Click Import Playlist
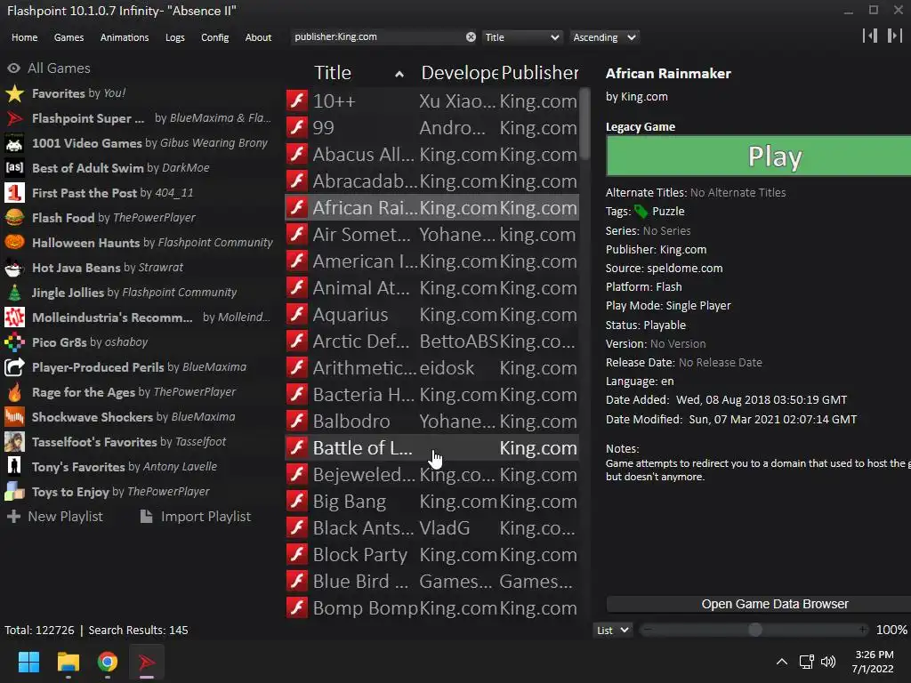 tap(196, 517)
